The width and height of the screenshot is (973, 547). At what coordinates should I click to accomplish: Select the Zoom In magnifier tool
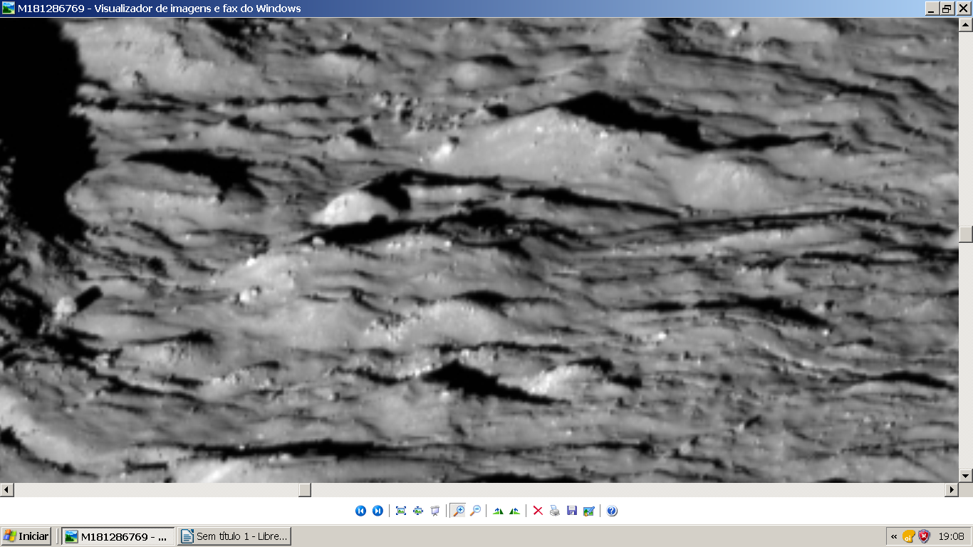click(458, 511)
